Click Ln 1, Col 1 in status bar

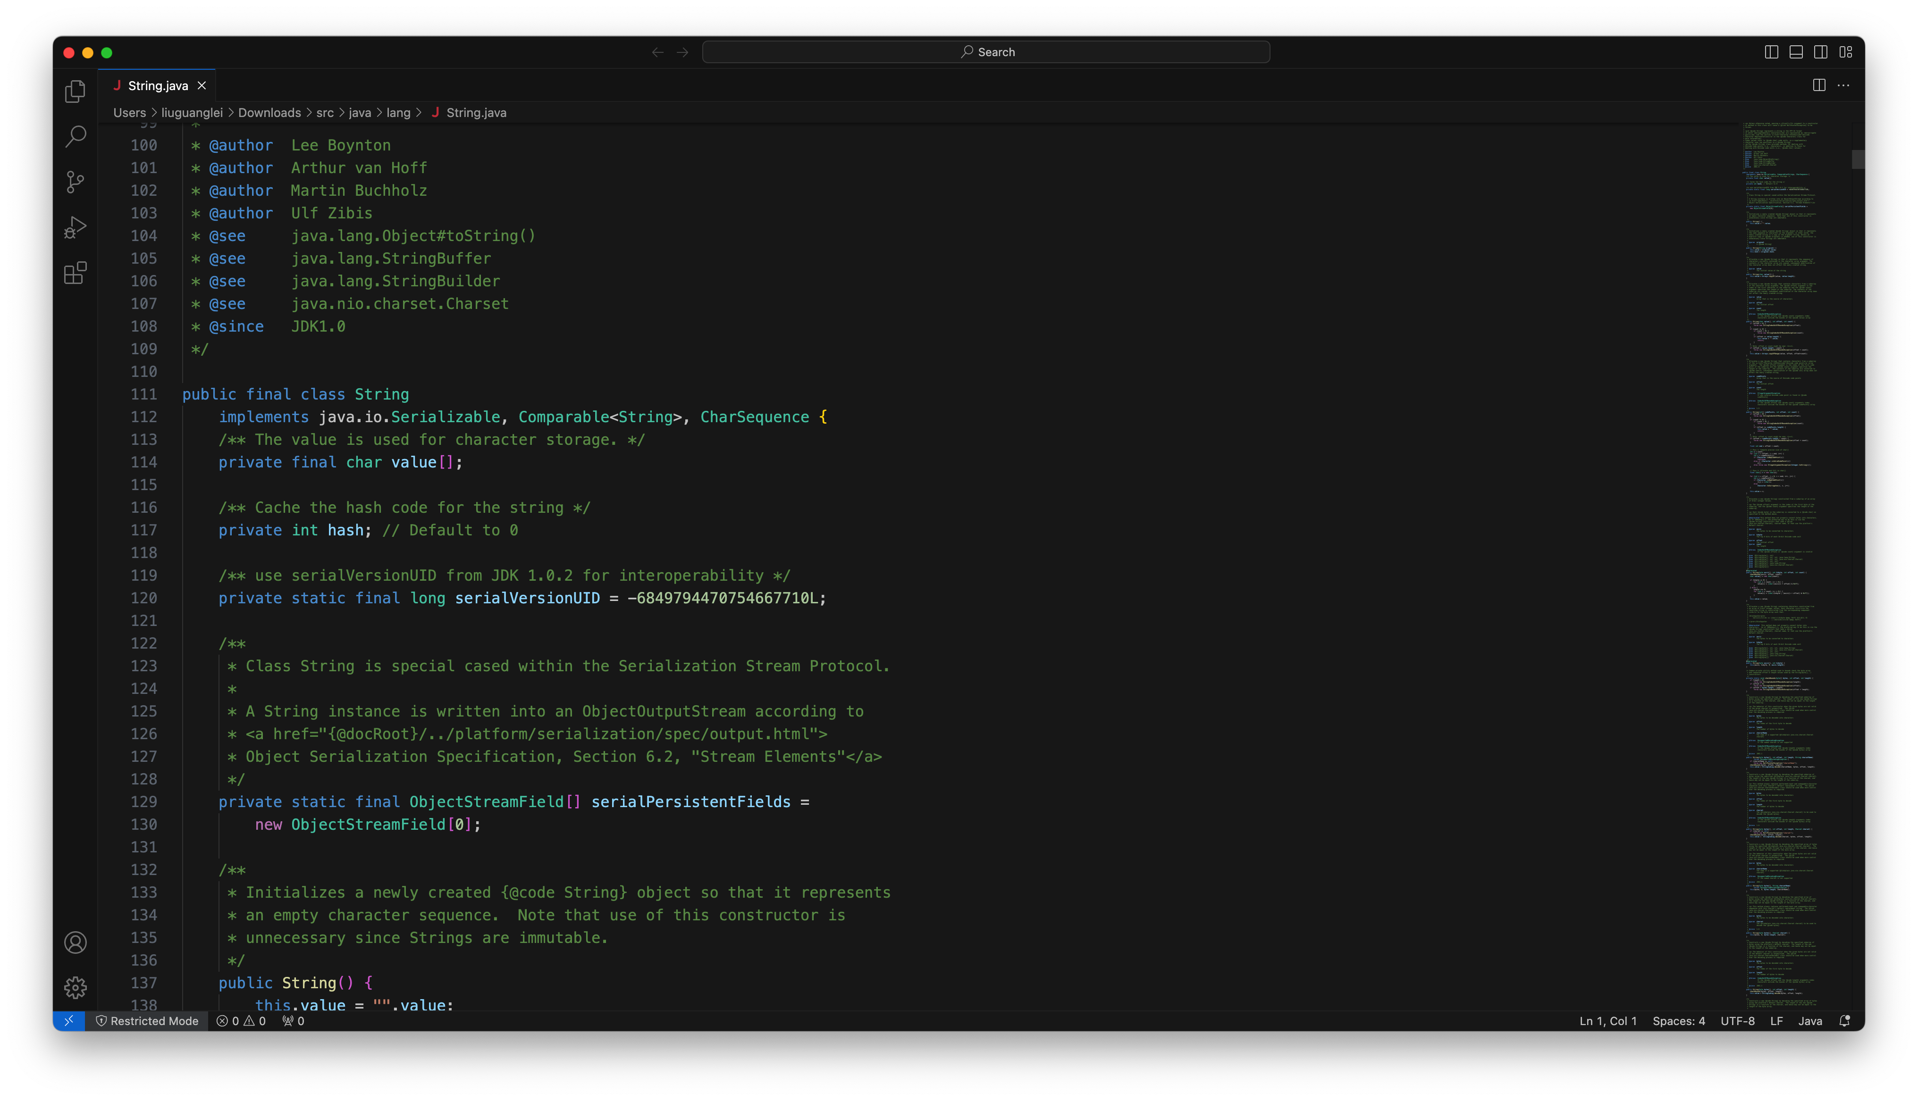tap(1608, 1021)
